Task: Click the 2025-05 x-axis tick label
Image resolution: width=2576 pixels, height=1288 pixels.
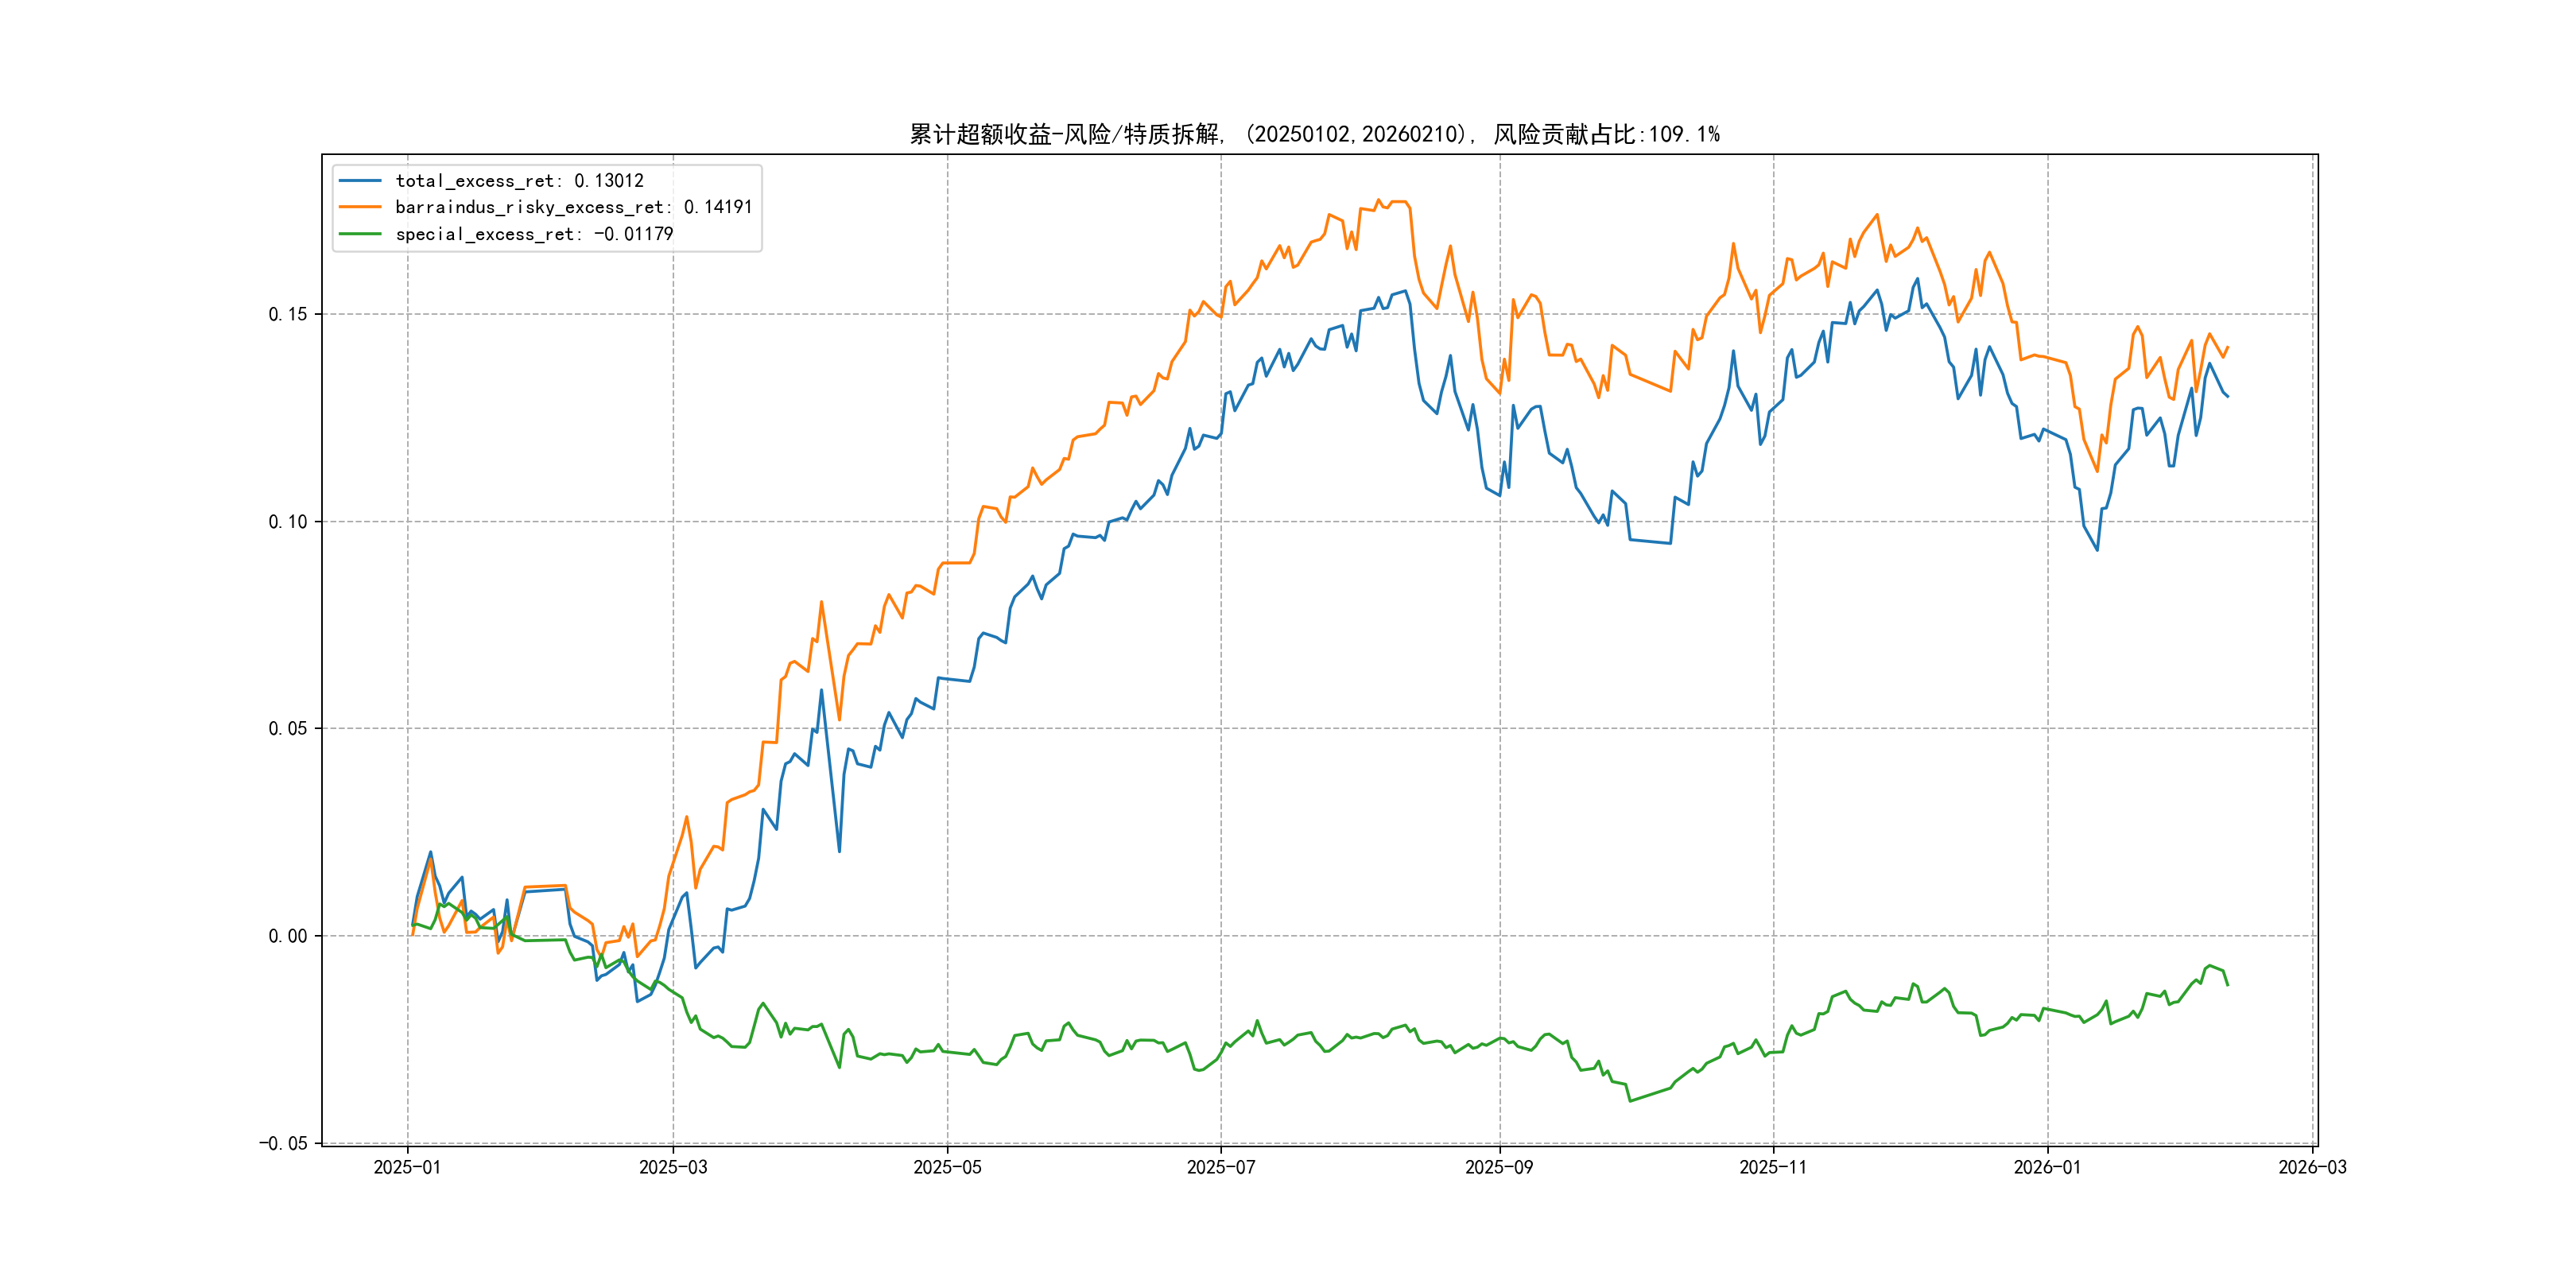Action: pyautogui.click(x=947, y=1167)
